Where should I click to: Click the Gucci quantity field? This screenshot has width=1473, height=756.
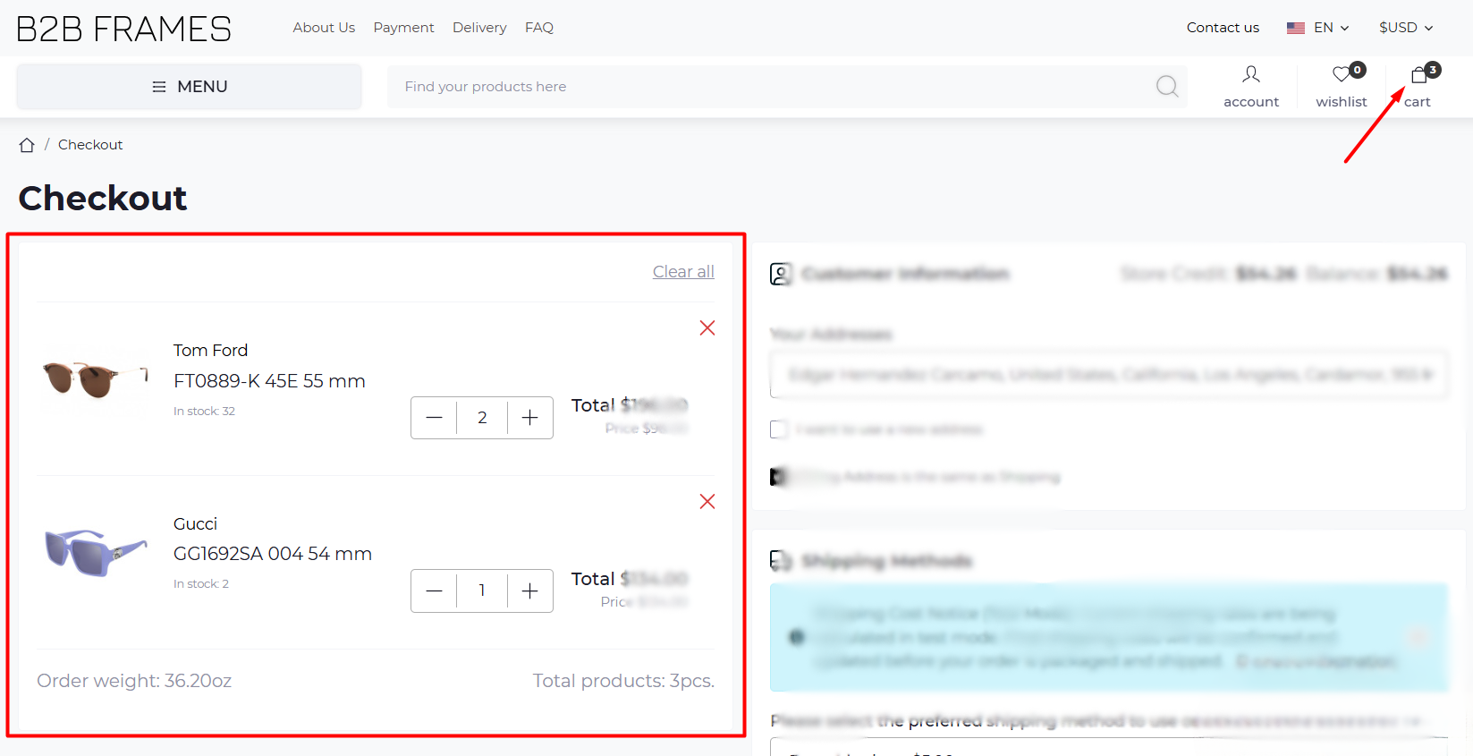coord(482,590)
